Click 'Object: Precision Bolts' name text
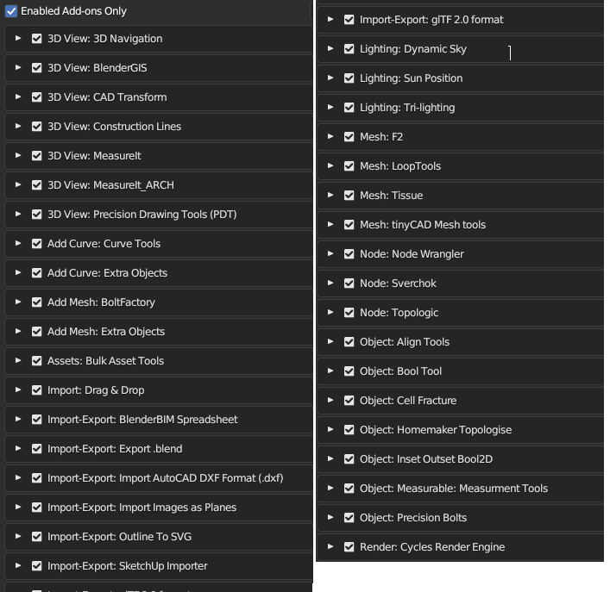The width and height of the screenshot is (610, 592). click(x=413, y=518)
